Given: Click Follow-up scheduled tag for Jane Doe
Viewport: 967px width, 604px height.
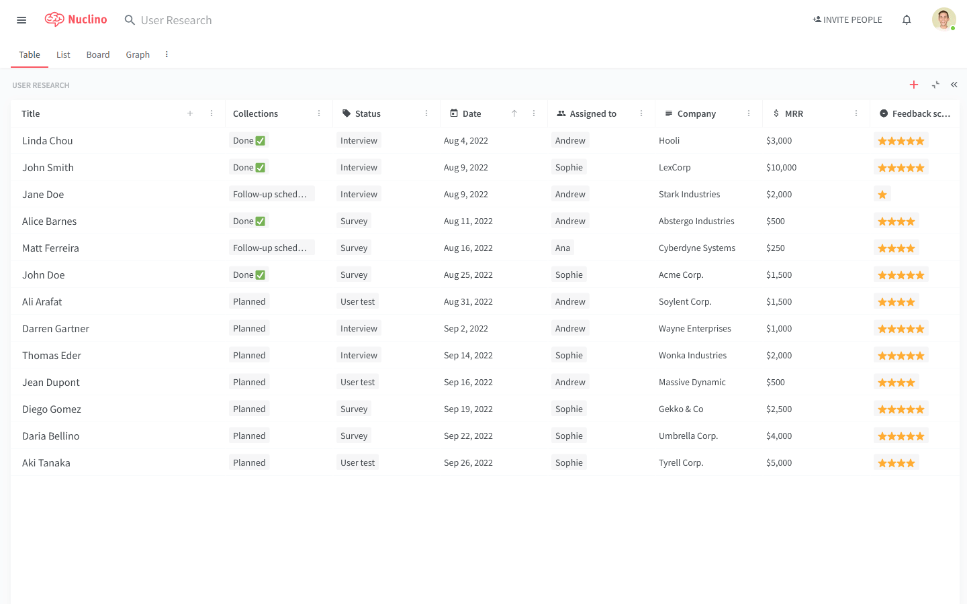Looking at the screenshot, I should 271,195.
